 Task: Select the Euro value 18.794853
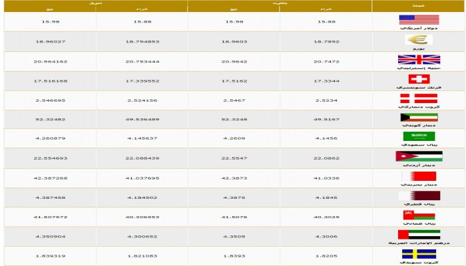(142, 41)
